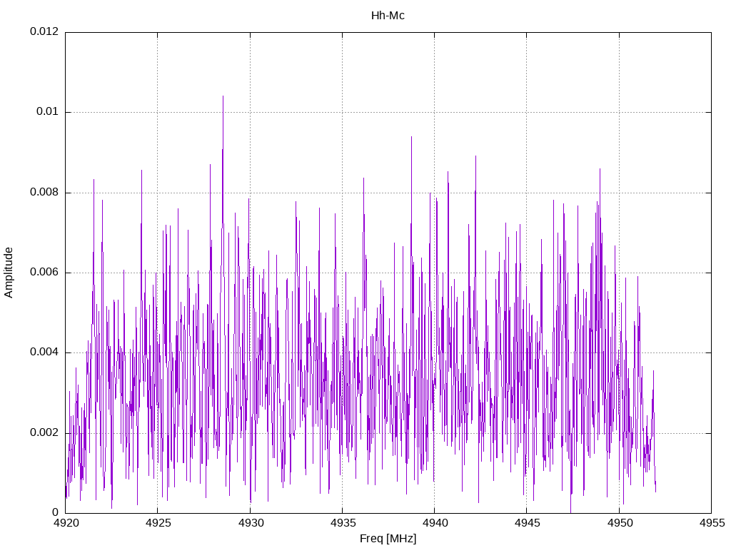The height and width of the screenshot is (548, 731).
Task: Click the 0.012 y-axis tick label
Action: pyautogui.click(x=45, y=31)
